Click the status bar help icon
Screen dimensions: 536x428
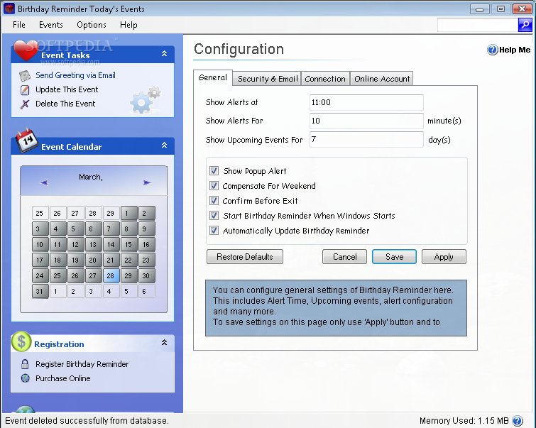click(x=518, y=420)
